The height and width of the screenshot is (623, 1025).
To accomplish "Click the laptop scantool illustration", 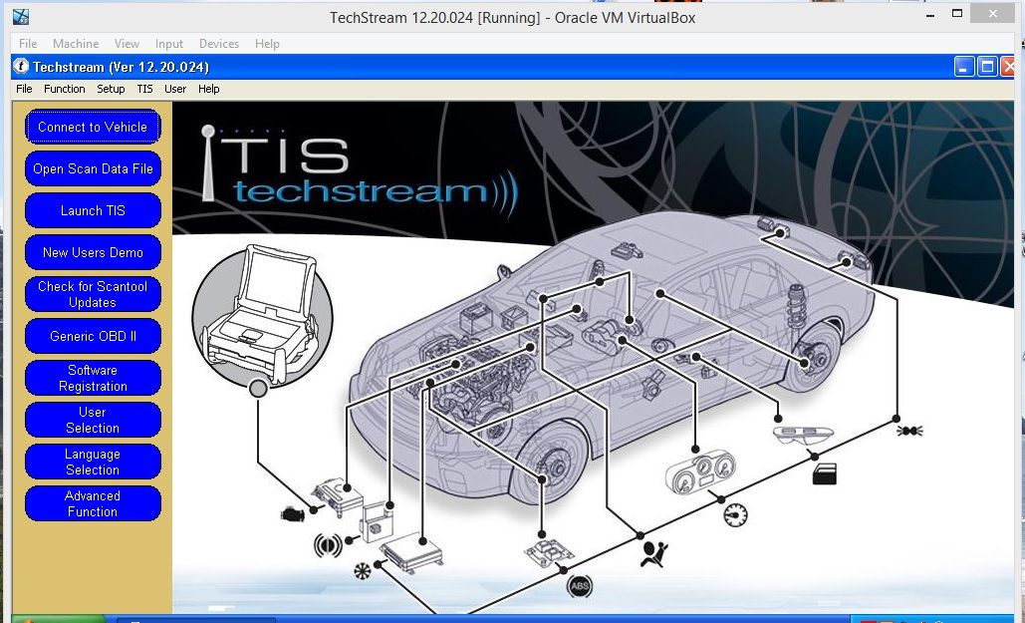I will coord(262,315).
